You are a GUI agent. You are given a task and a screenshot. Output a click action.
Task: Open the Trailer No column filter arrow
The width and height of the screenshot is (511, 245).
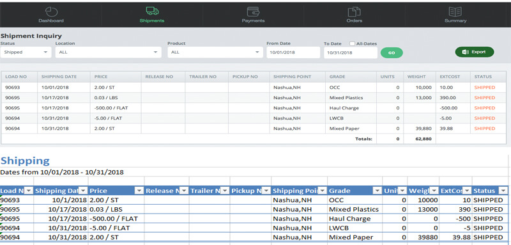(x=225, y=191)
